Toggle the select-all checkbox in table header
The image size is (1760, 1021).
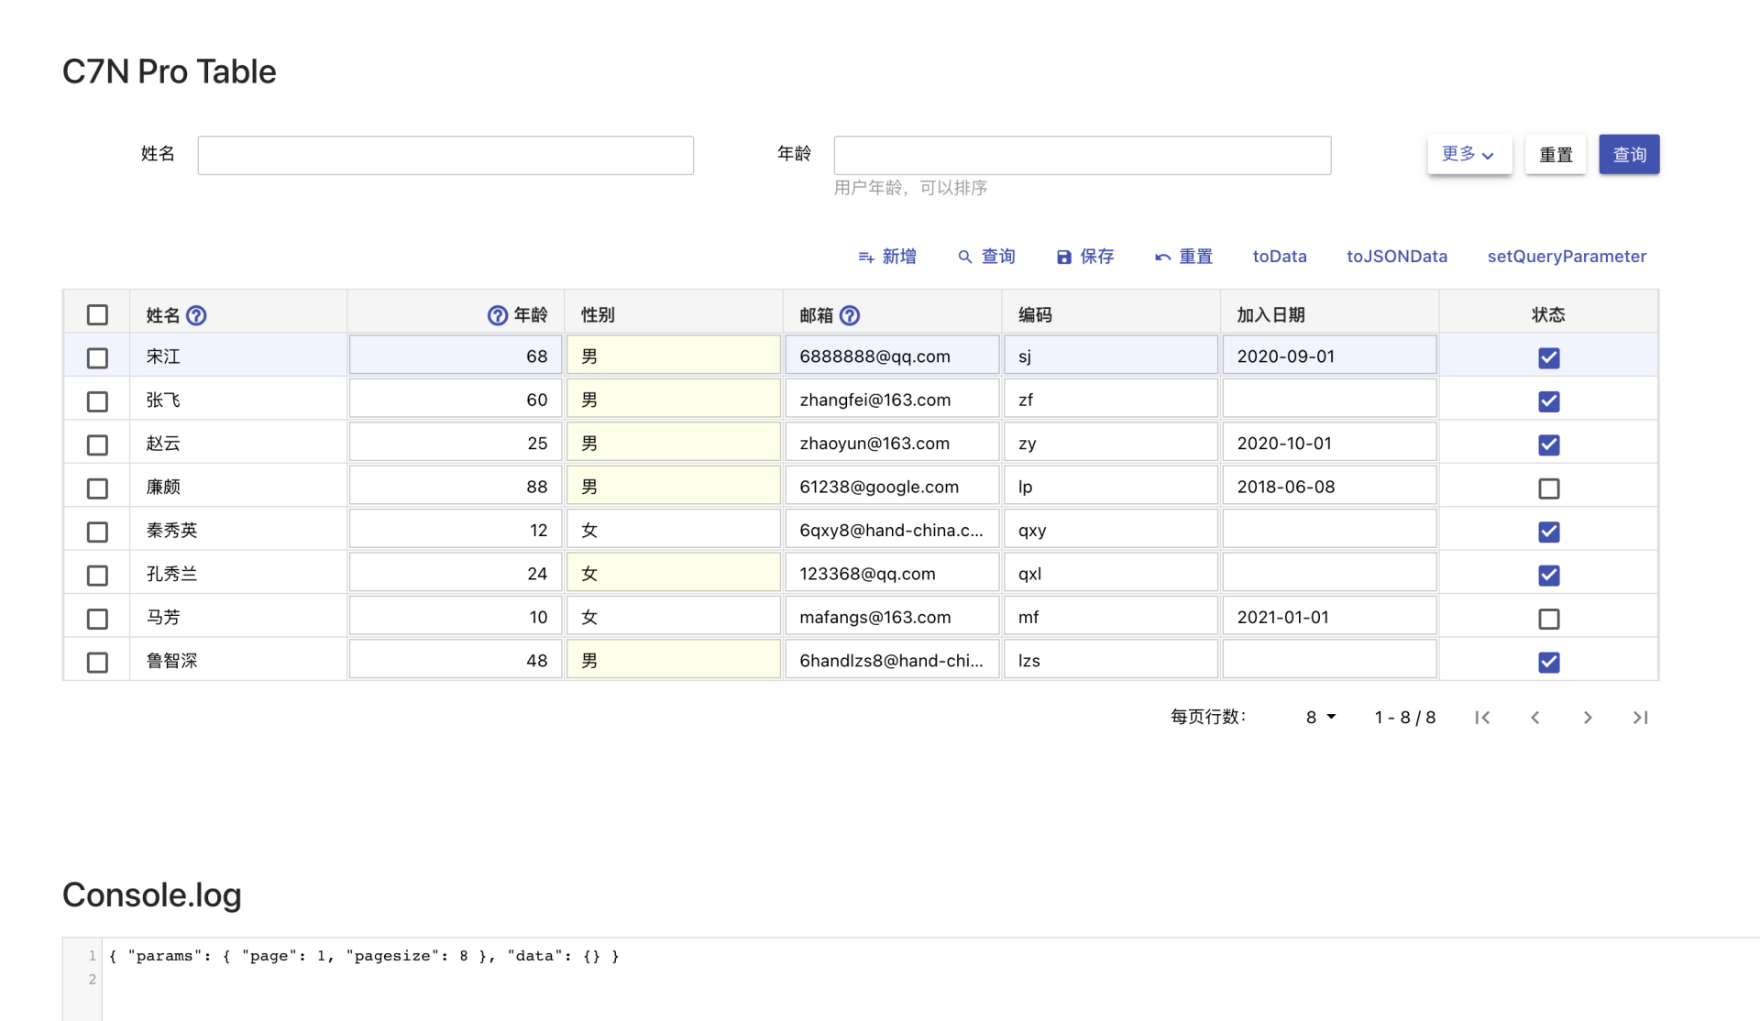click(x=97, y=314)
